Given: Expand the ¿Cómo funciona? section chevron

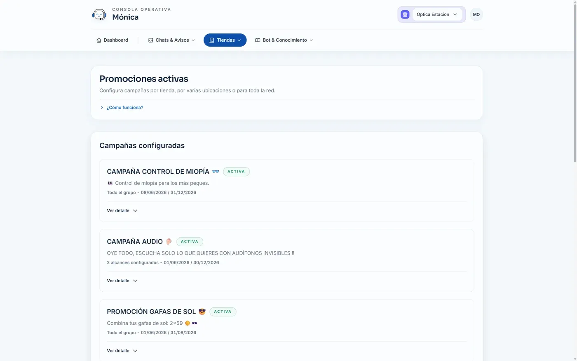Looking at the screenshot, I should pyautogui.click(x=102, y=107).
